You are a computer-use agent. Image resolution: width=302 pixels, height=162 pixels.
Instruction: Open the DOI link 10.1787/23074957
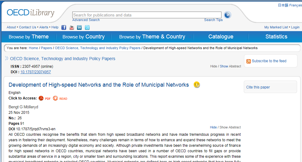pyautogui.click(x=36, y=72)
